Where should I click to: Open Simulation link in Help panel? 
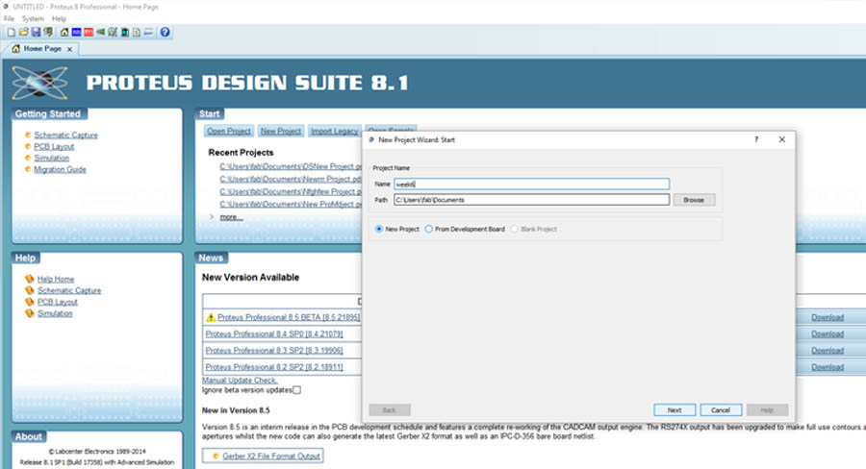[55, 313]
